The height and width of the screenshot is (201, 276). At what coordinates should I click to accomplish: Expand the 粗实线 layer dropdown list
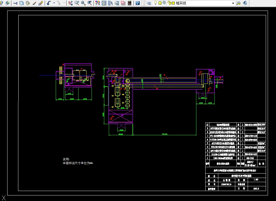point(233,3)
